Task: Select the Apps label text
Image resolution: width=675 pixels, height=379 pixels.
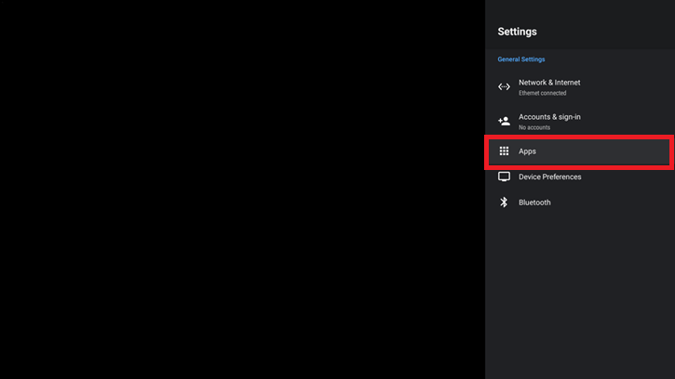Action: pos(527,151)
